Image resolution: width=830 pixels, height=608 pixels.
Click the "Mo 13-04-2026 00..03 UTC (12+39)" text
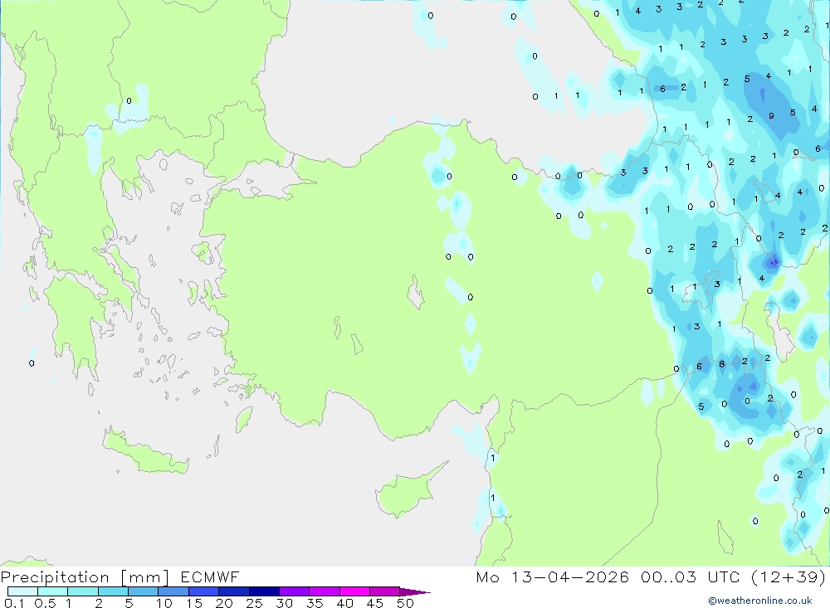click(x=651, y=576)
